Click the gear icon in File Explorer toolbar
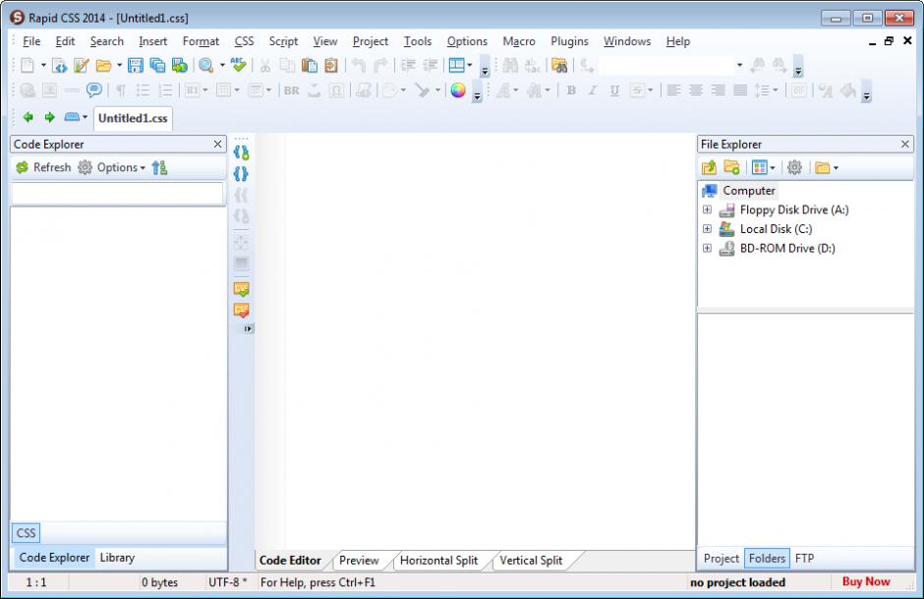Image resolution: width=924 pixels, height=599 pixels. 794,167
